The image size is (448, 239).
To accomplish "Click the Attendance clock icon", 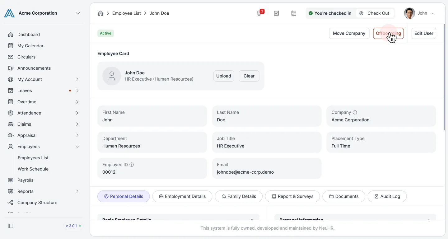I will point(11,113).
